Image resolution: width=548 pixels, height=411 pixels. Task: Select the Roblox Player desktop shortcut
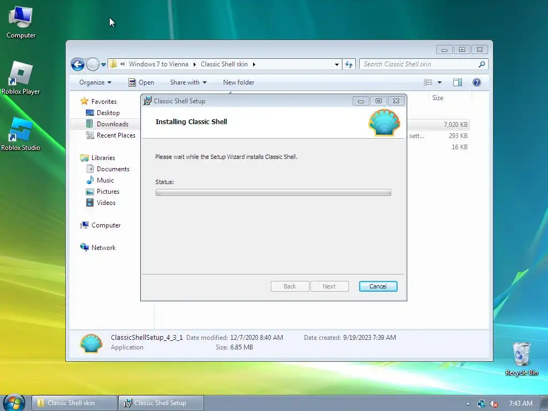pos(21,78)
